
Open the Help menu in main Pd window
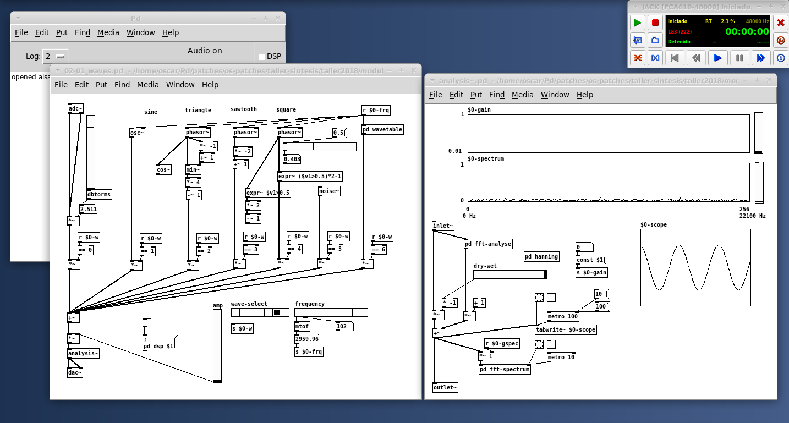pos(170,32)
